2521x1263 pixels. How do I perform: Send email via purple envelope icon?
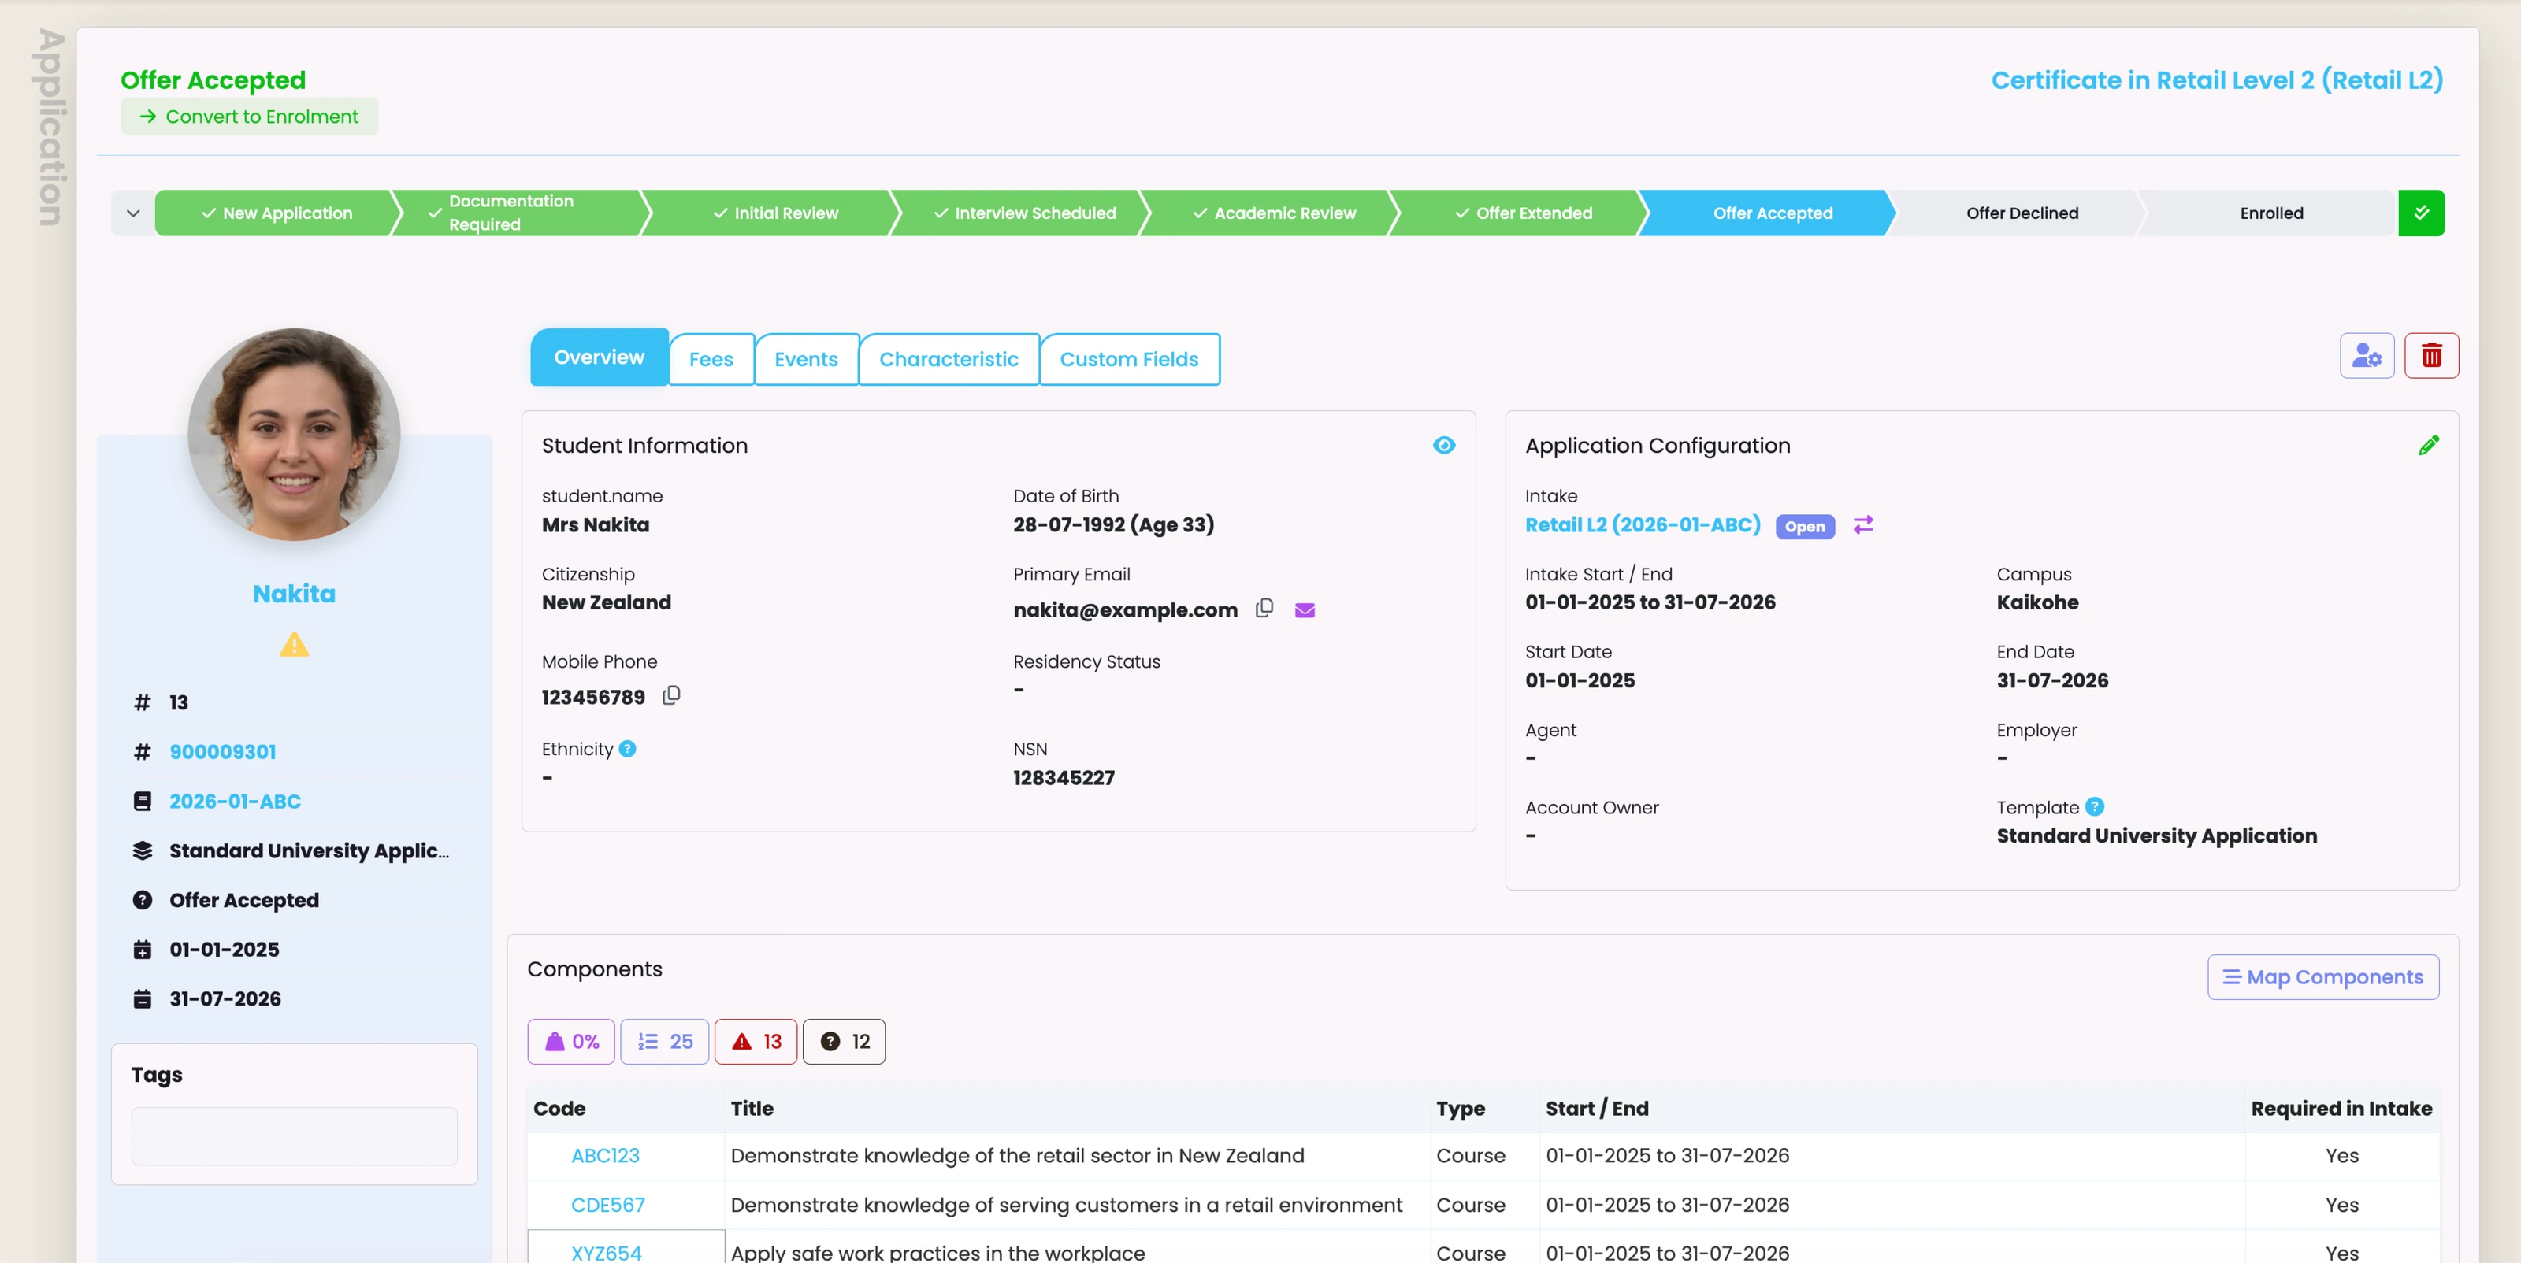1305,610
